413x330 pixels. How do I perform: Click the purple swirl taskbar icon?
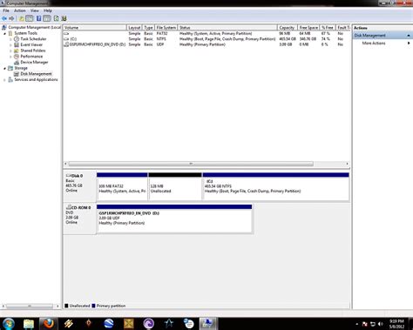149,323
